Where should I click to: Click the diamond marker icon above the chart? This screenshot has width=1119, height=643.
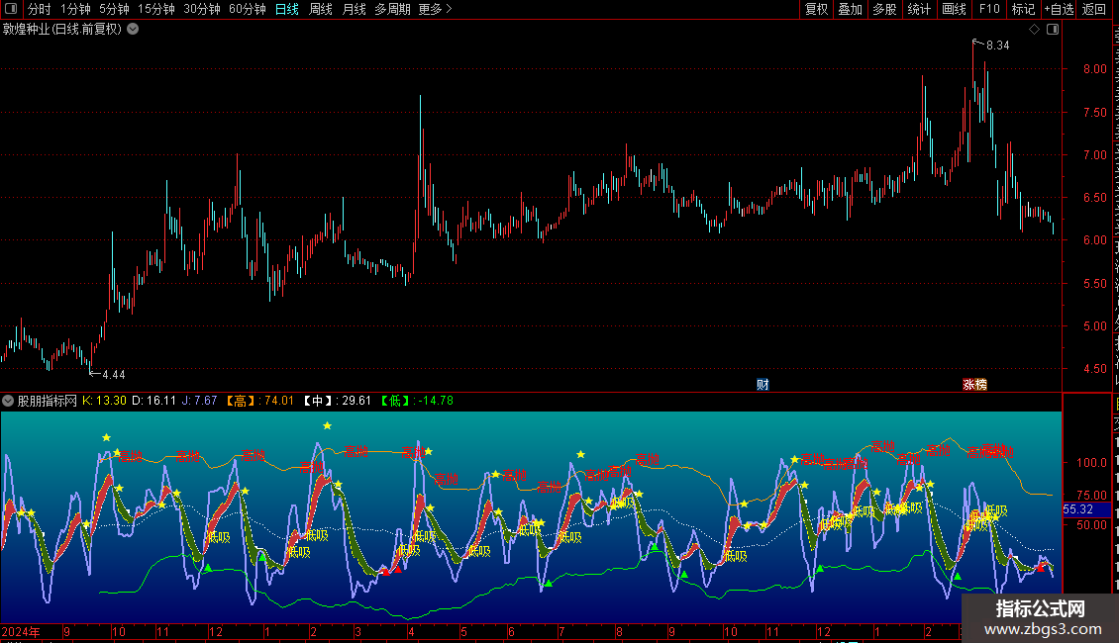pyautogui.click(x=1035, y=30)
